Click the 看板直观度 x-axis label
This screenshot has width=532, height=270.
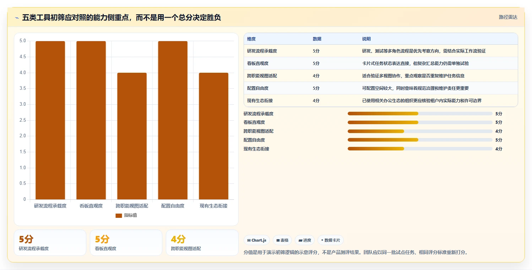pos(91,206)
